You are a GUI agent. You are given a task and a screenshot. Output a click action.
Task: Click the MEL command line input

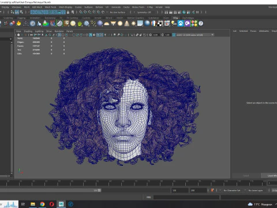(186, 197)
